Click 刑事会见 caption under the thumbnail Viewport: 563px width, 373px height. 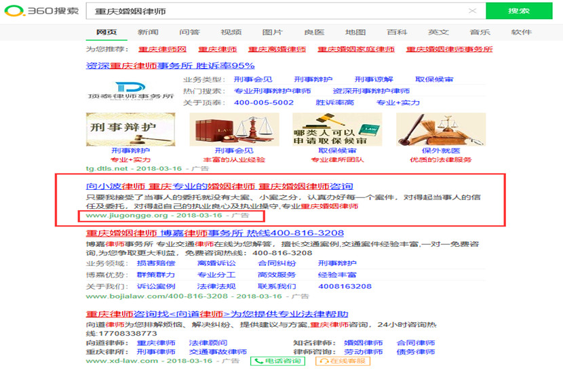tap(234, 151)
